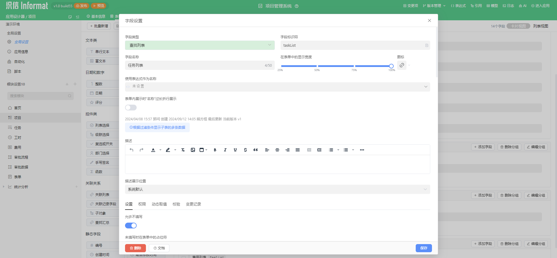Insert an image into the description

click(193, 150)
